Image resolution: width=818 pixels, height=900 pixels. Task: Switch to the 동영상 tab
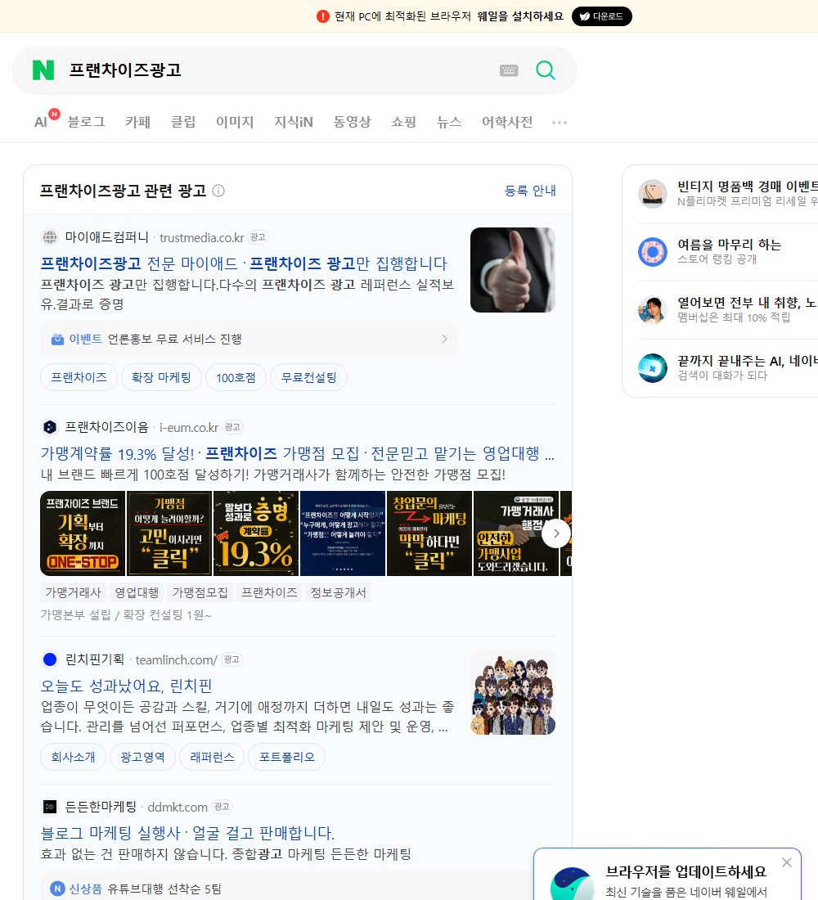(352, 122)
